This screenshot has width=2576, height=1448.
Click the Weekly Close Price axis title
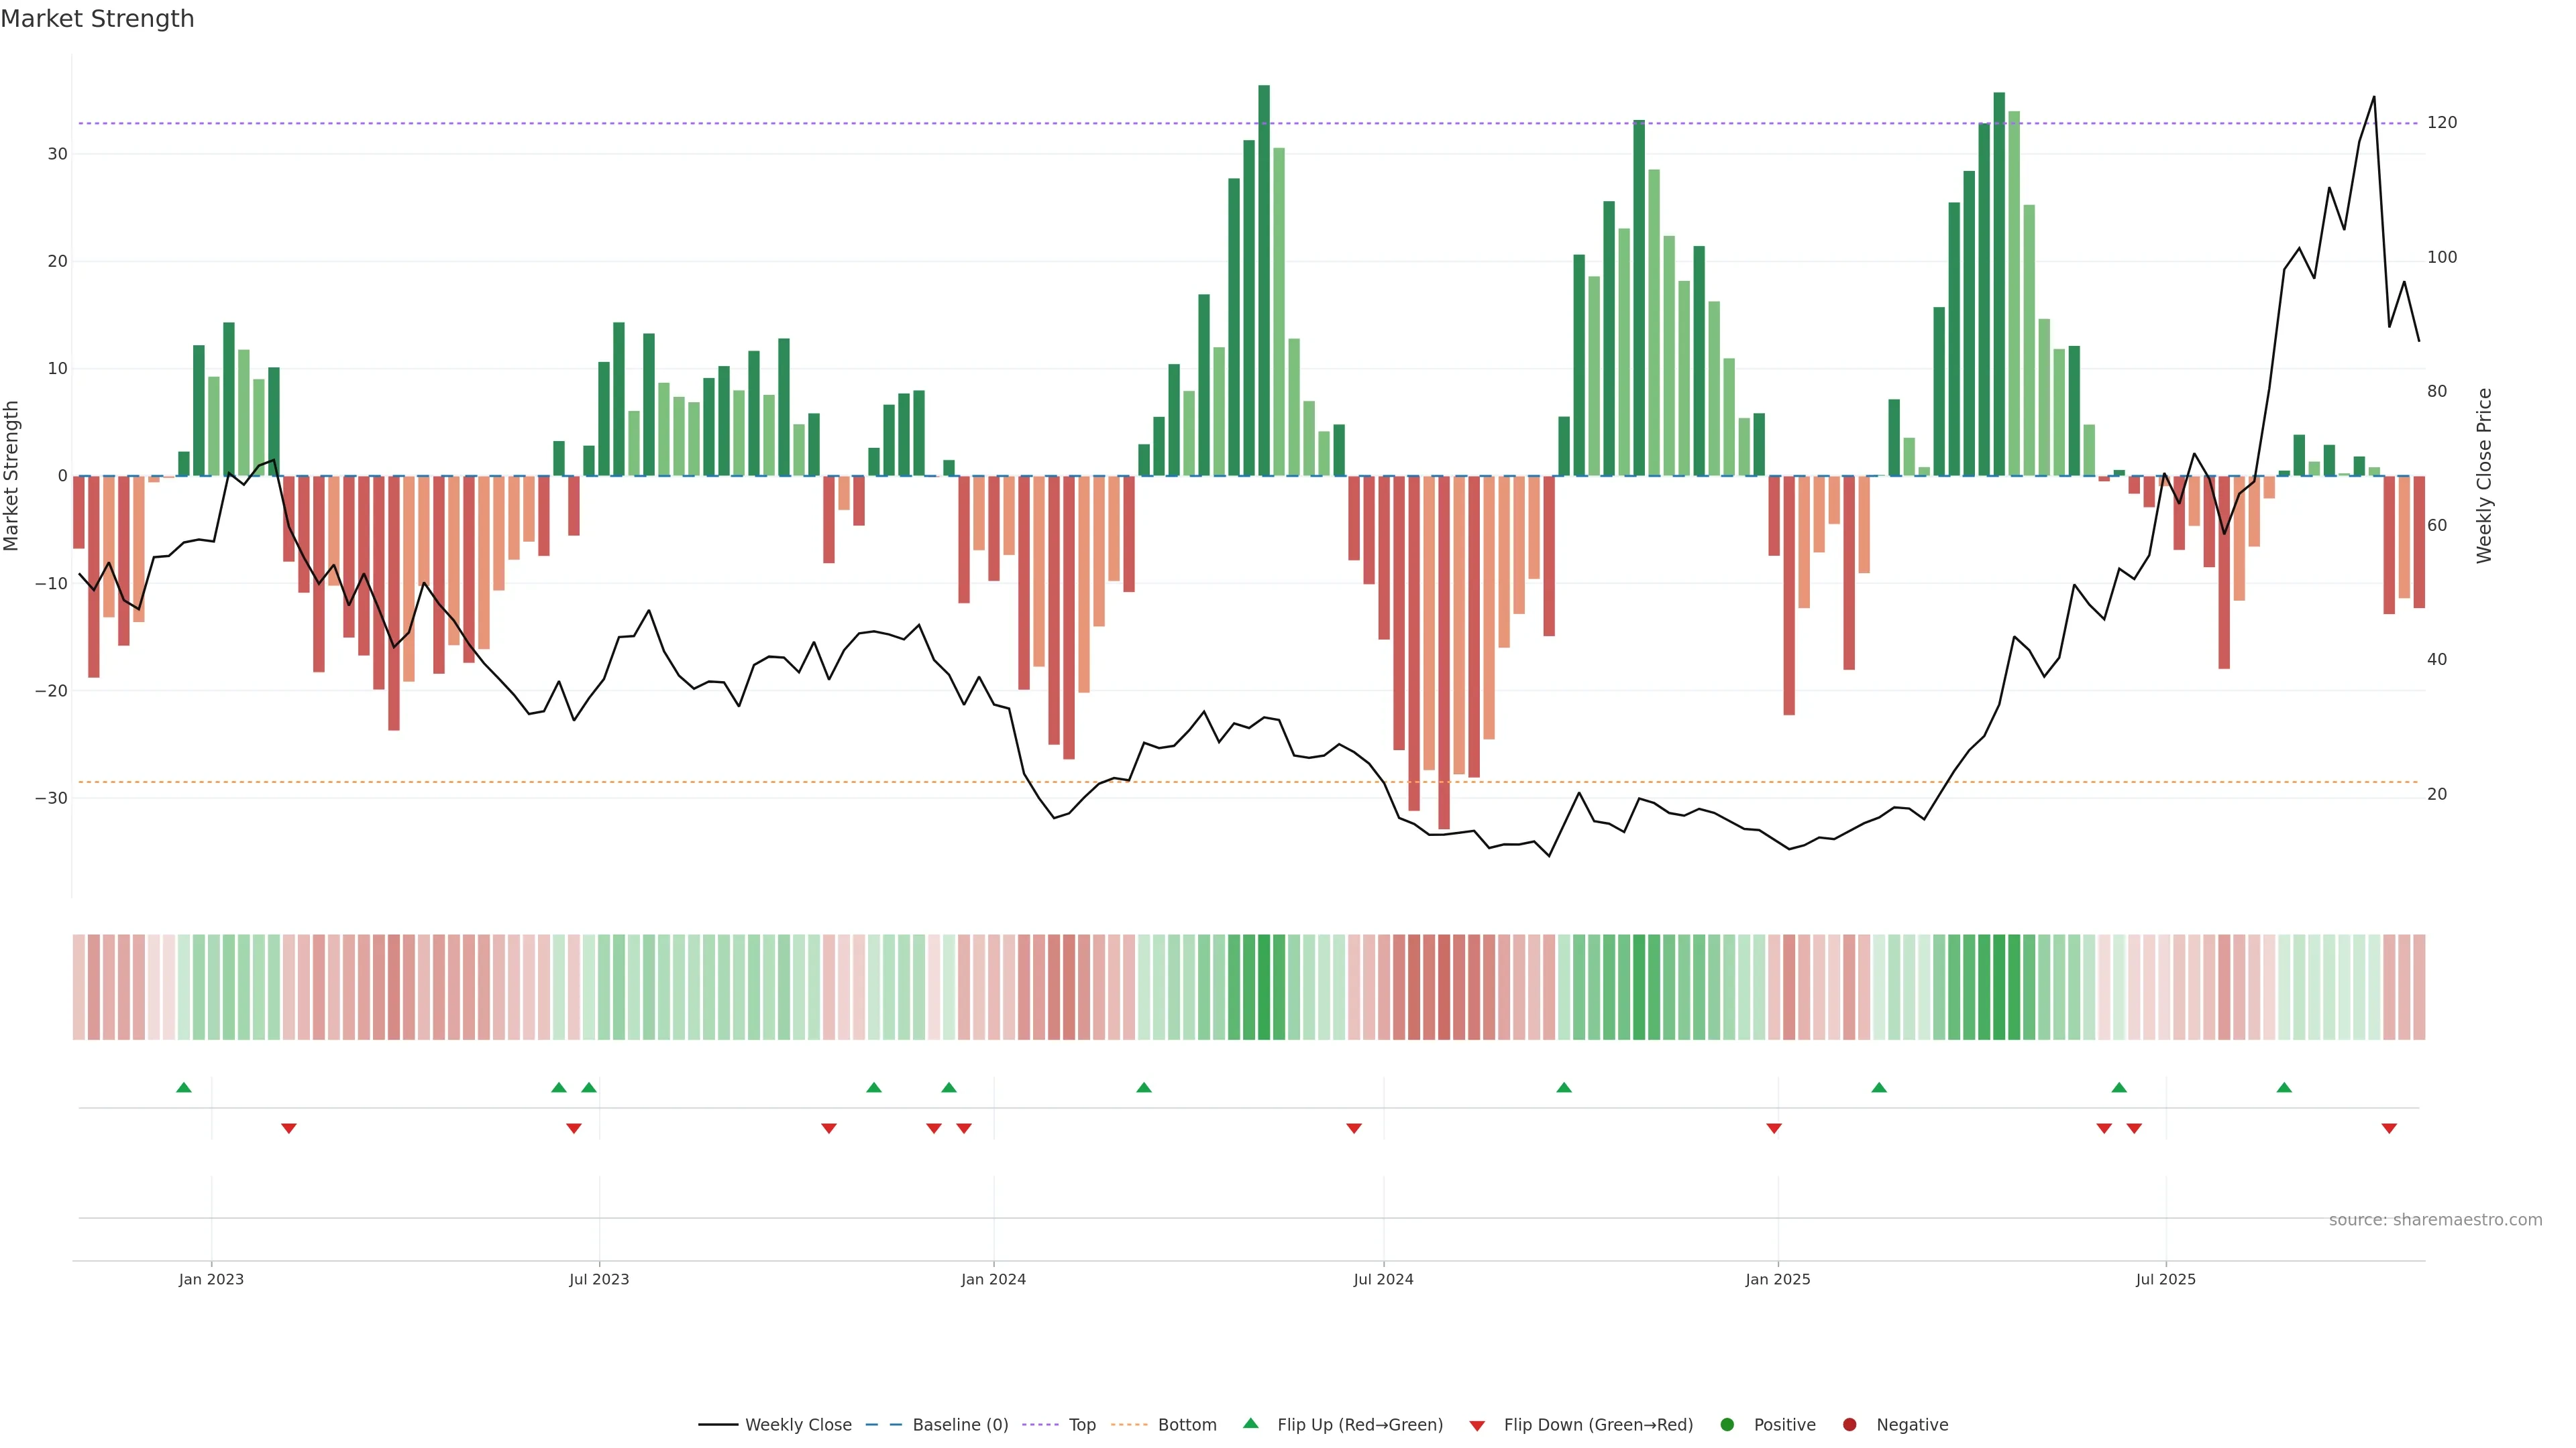[x=2484, y=476]
